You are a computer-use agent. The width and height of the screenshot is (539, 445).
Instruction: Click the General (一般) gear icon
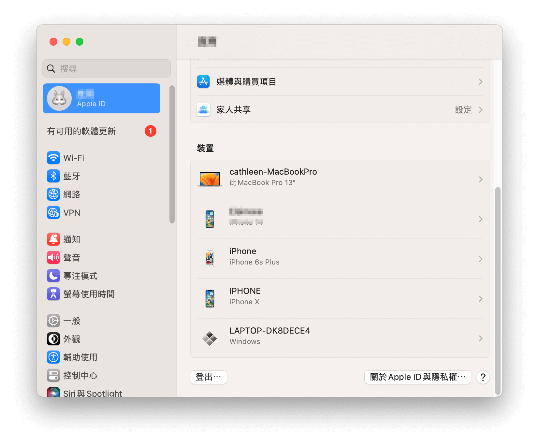point(53,321)
